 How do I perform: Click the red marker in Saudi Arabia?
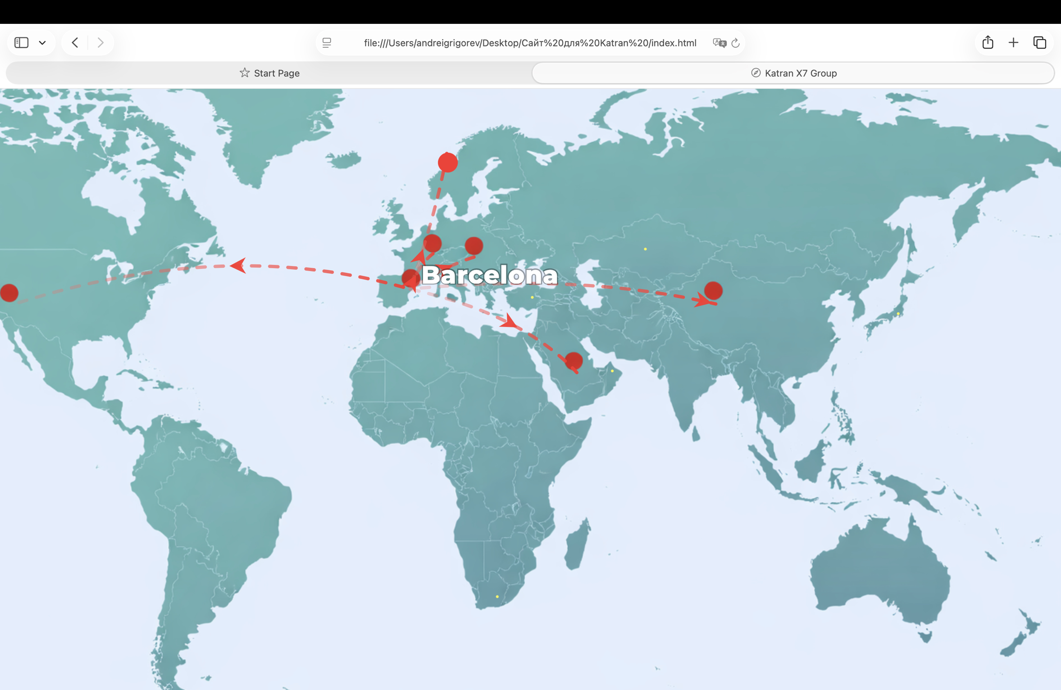pyautogui.click(x=574, y=360)
